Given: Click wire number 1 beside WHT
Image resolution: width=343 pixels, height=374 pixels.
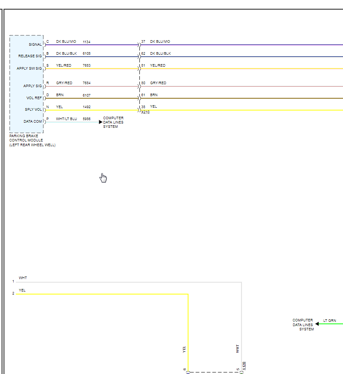Looking at the screenshot, I should [x=13, y=281].
